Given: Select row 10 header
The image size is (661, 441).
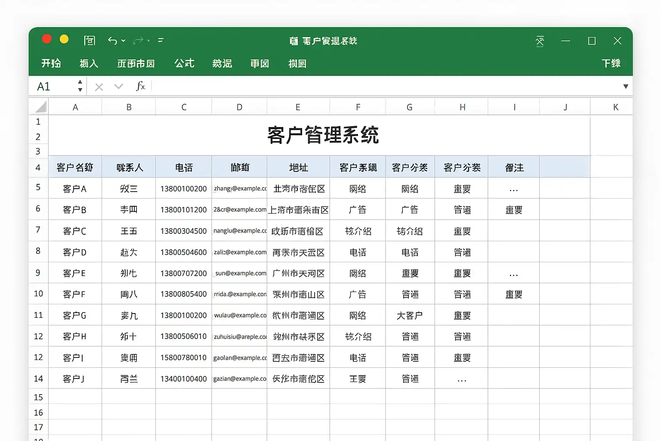Looking at the screenshot, I should [38, 294].
